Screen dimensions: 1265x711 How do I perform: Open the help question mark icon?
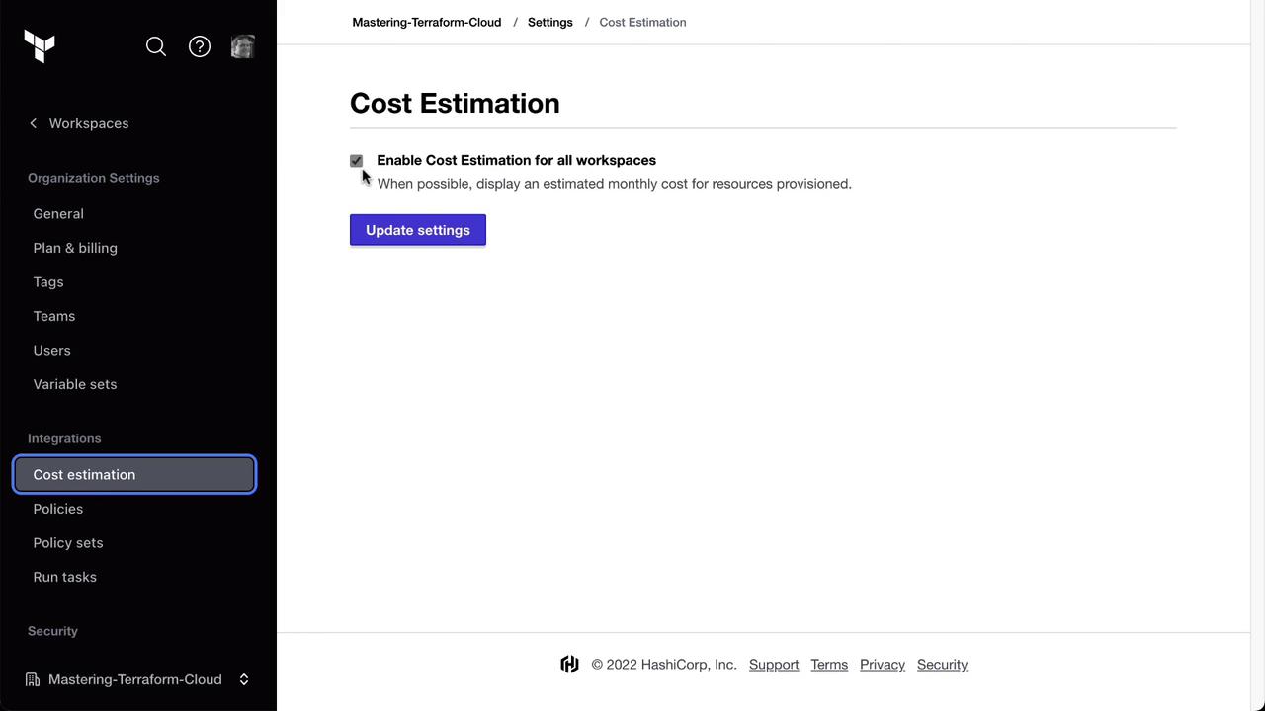pos(200,46)
